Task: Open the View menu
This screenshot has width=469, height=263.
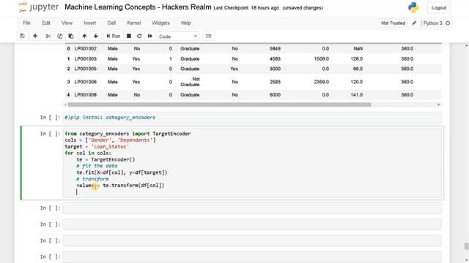Action: (x=67, y=23)
